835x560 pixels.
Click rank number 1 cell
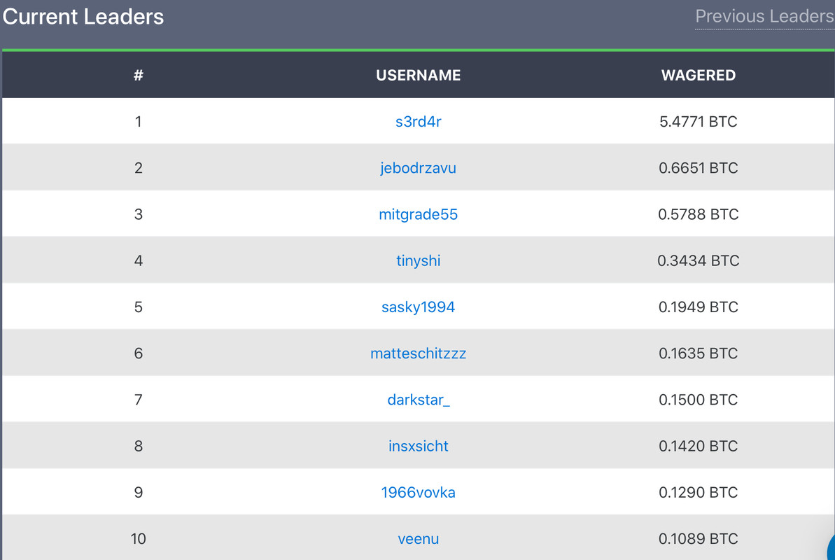[139, 122]
